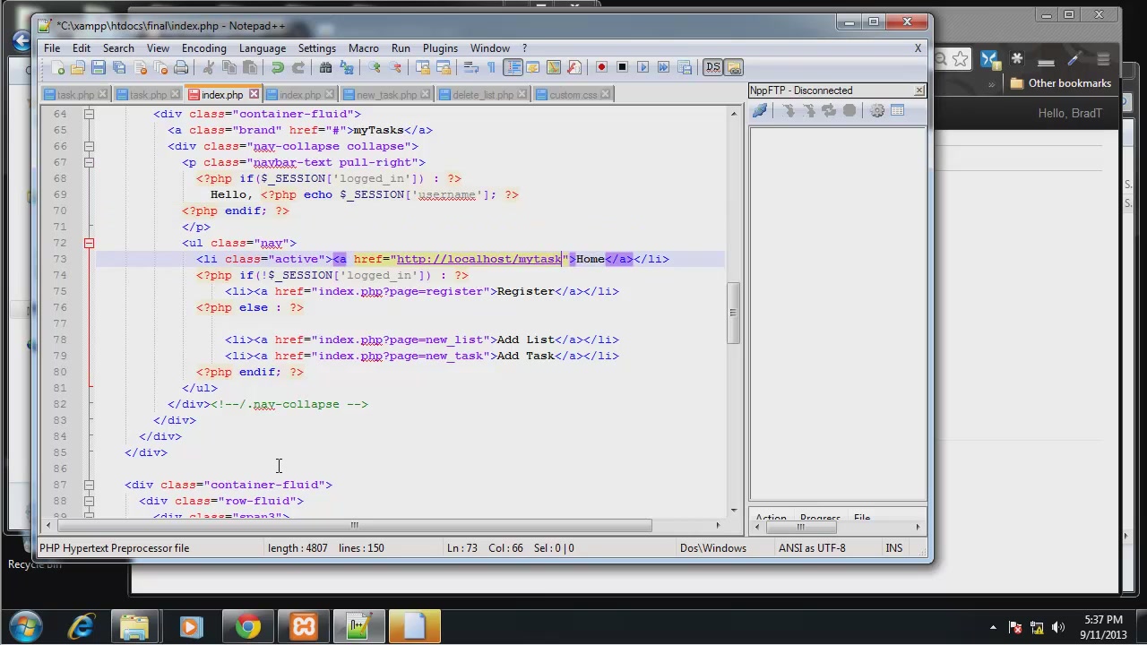The height and width of the screenshot is (645, 1147).
Task: Click the taskbar volume speaker icon
Action: pyautogui.click(x=1058, y=627)
